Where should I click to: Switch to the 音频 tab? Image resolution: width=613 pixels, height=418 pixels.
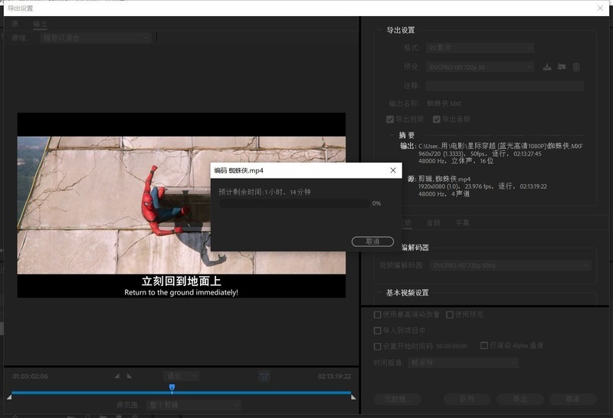(x=433, y=222)
